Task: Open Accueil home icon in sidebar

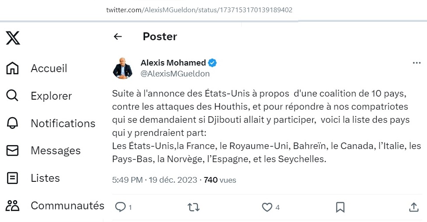Action: 12,68
